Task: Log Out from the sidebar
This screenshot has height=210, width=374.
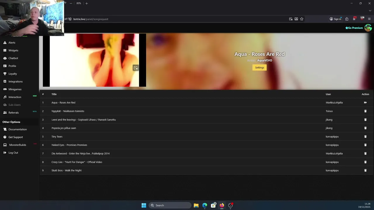Action: 13,153
